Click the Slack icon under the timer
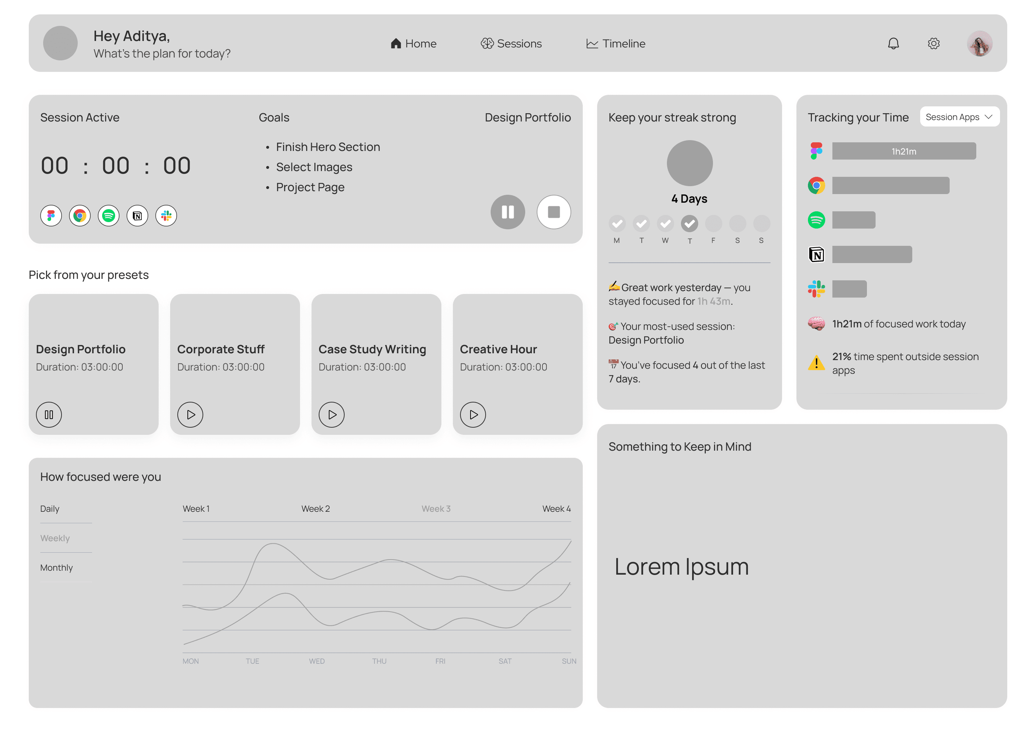 tap(166, 216)
